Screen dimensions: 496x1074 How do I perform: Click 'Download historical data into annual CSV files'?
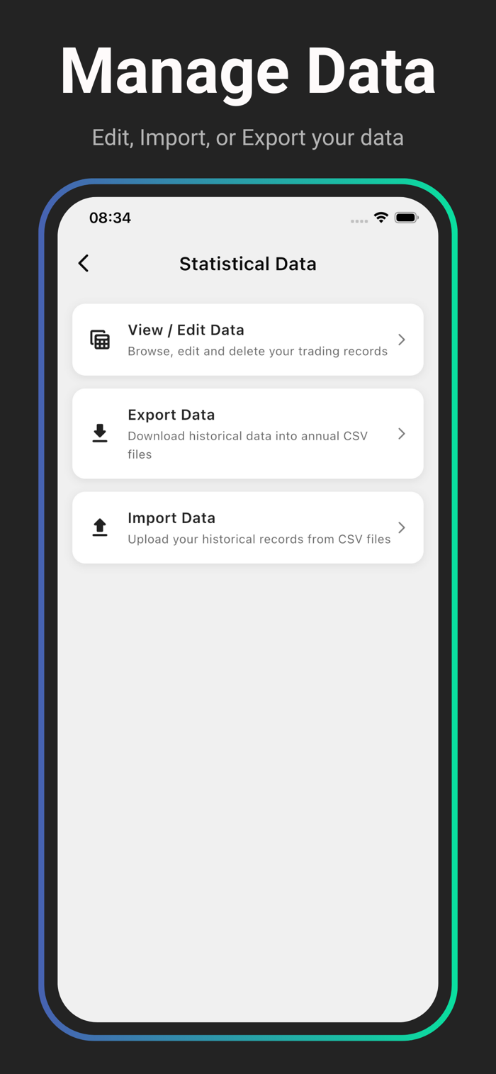247,445
